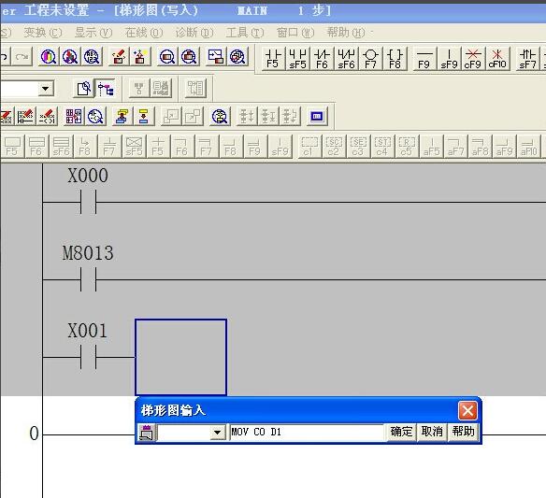Click the parameter check globe icon
The width and height of the screenshot is (546, 498).
click(x=237, y=56)
